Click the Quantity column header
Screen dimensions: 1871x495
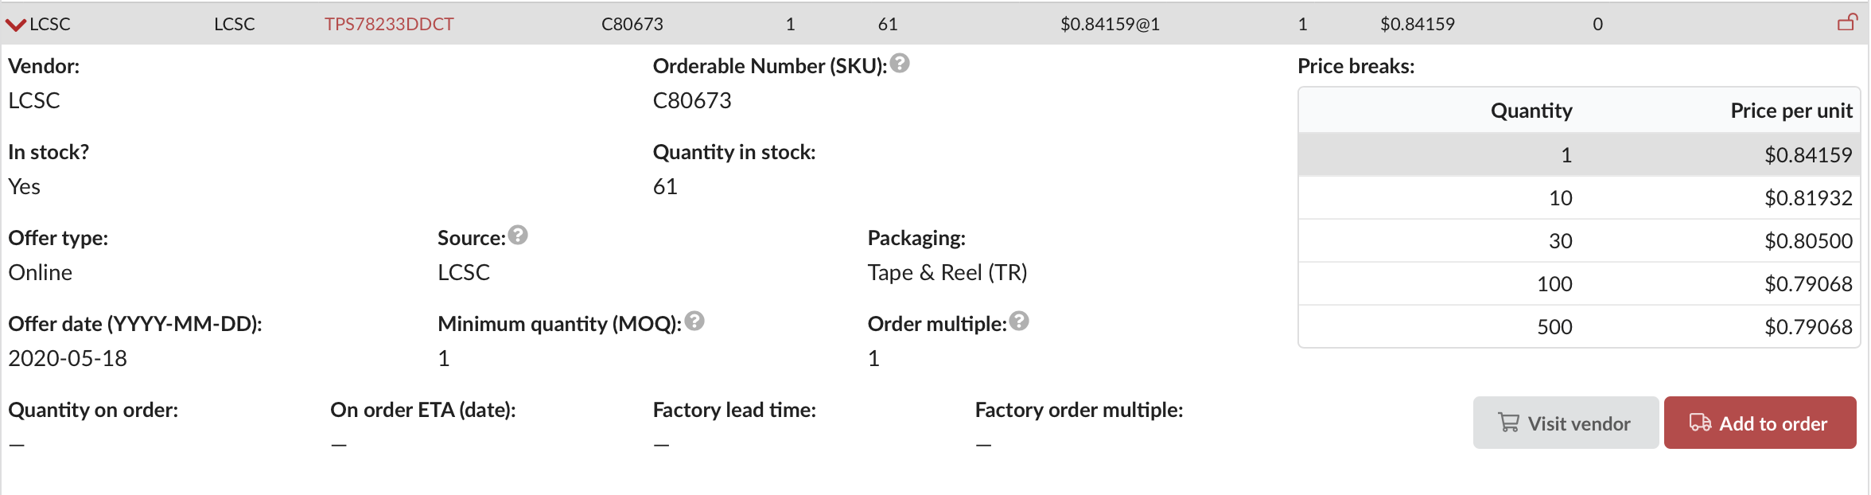pyautogui.click(x=1531, y=111)
